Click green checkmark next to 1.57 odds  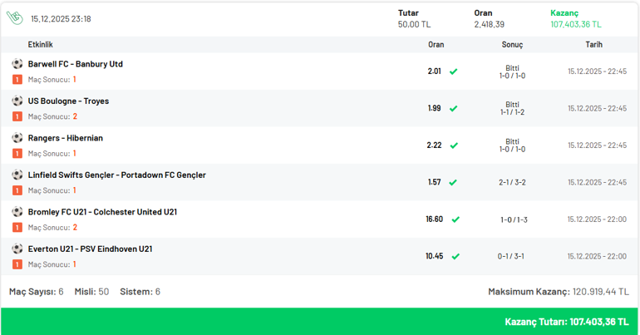[454, 182]
